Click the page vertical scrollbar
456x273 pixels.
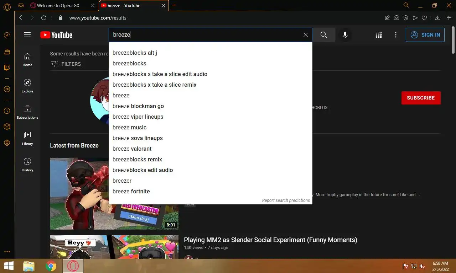(x=453, y=41)
